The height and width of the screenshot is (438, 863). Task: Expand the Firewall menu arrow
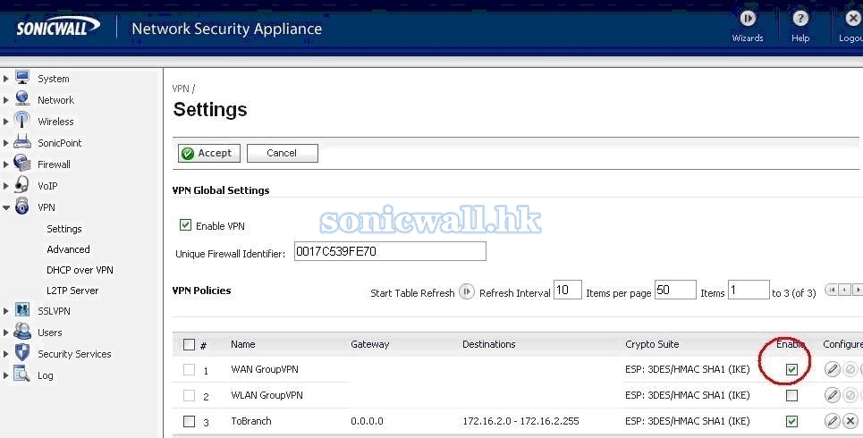(6, 164)
